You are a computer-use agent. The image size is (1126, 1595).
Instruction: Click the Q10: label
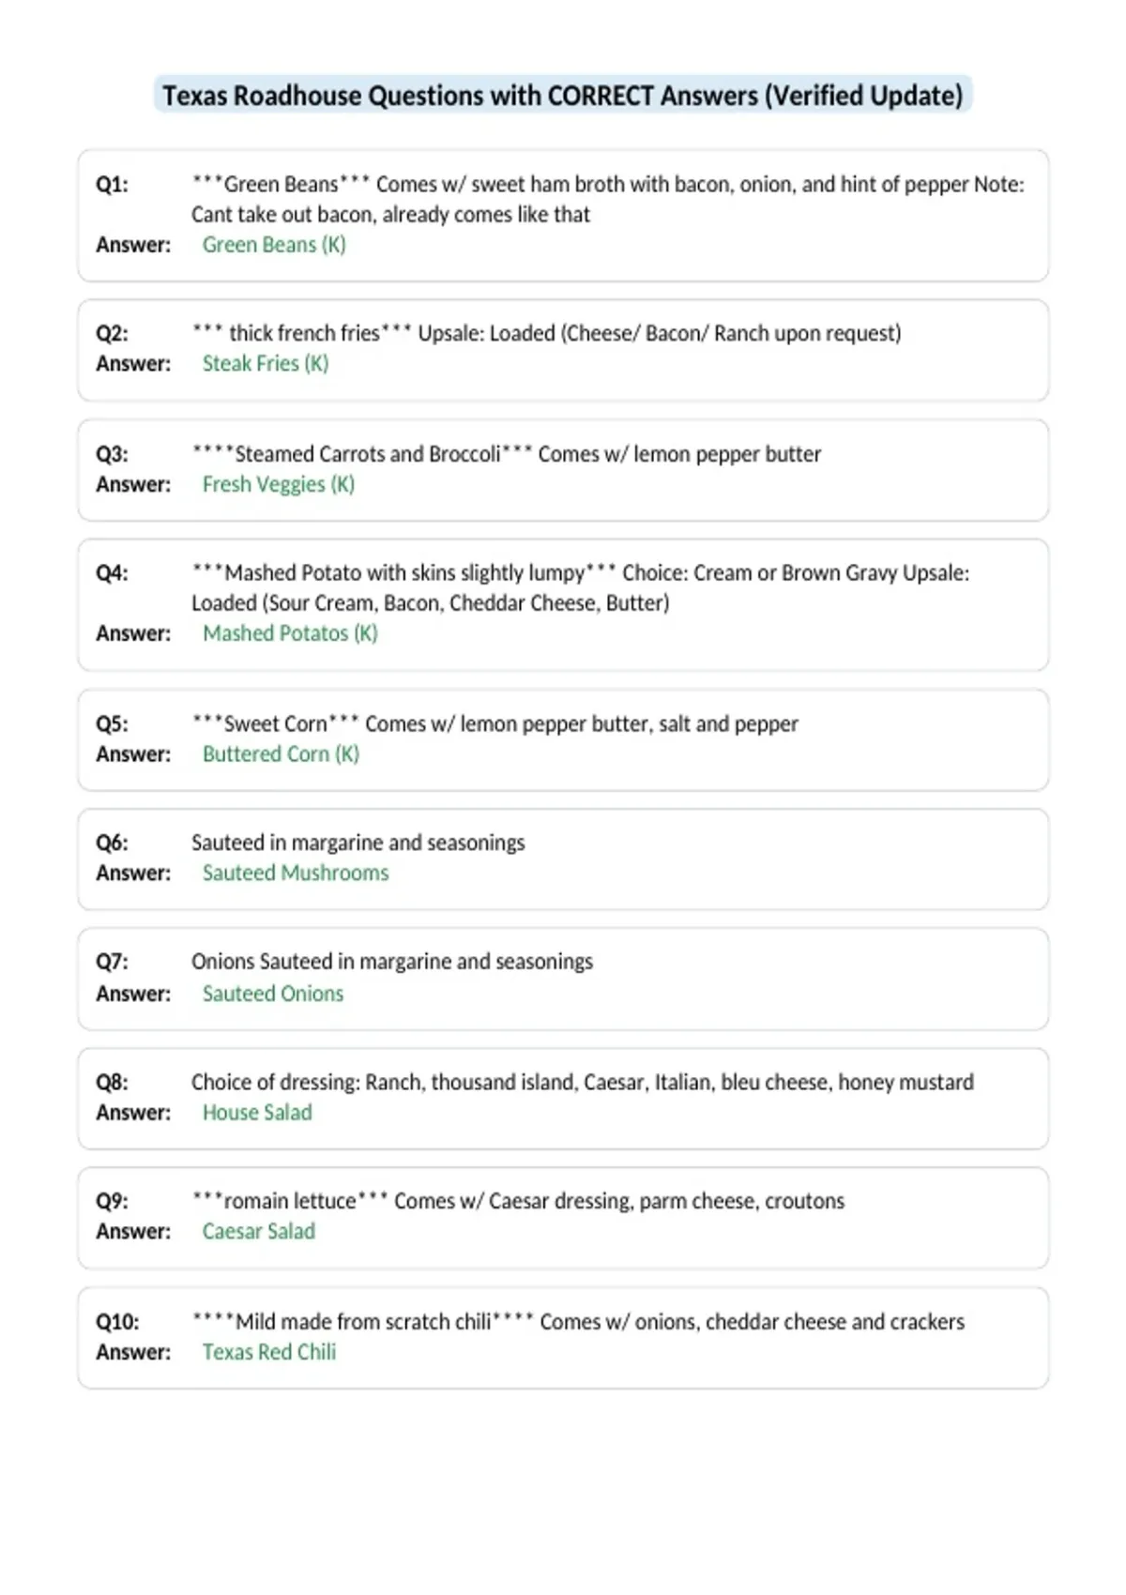(x=117, y=1322)
